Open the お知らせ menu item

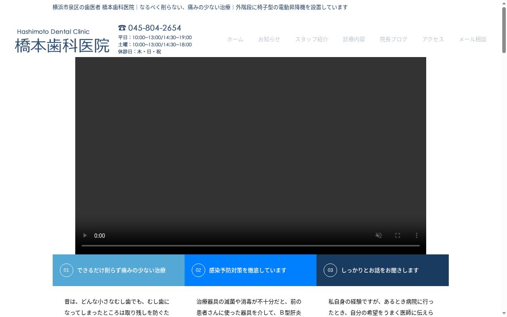click(x=269, y=39)
